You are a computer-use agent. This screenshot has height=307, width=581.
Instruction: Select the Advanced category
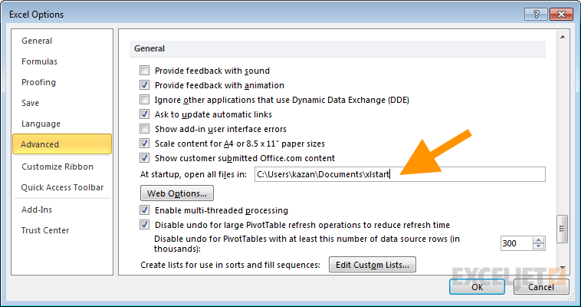click(62, 144)
